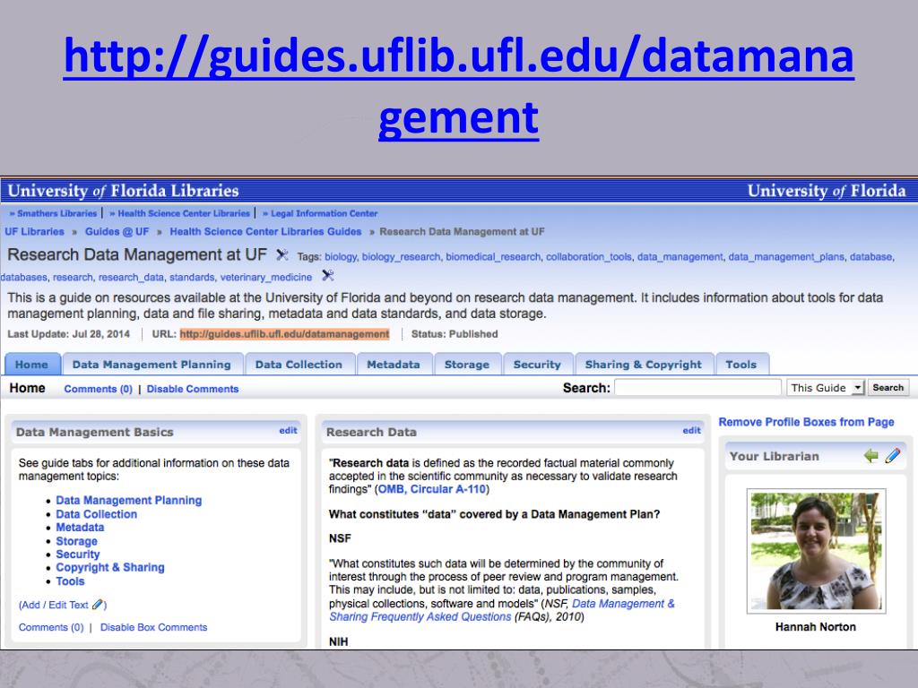
Task: Click Add / Edit Text link
Action: pyautogui.click(x=56, y=605)
